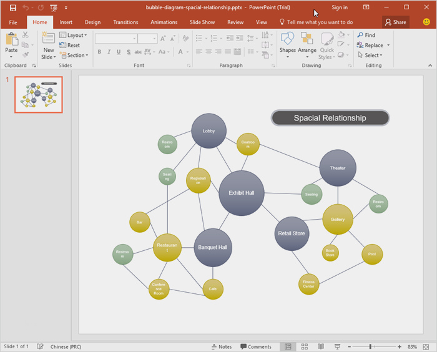
Task: Click the Save icon in the title bar
Action: (12, 7)
